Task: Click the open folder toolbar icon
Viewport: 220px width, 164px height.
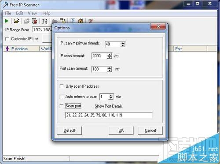Action: (16, 21)
